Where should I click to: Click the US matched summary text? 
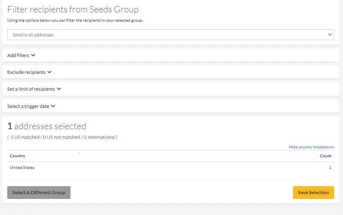tap(62, 137)
